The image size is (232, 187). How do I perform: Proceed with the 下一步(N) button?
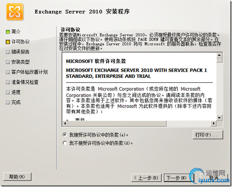point(179,178)
